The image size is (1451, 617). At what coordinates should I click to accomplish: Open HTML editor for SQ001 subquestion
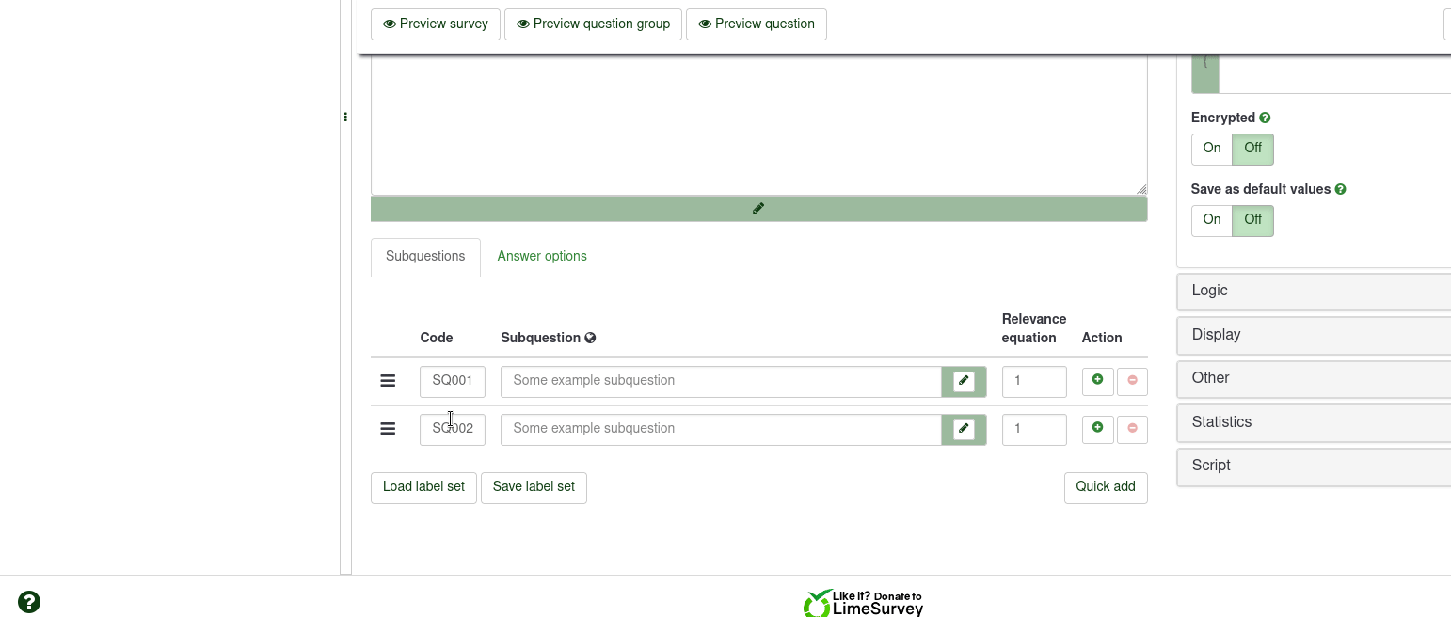[964, 382]
